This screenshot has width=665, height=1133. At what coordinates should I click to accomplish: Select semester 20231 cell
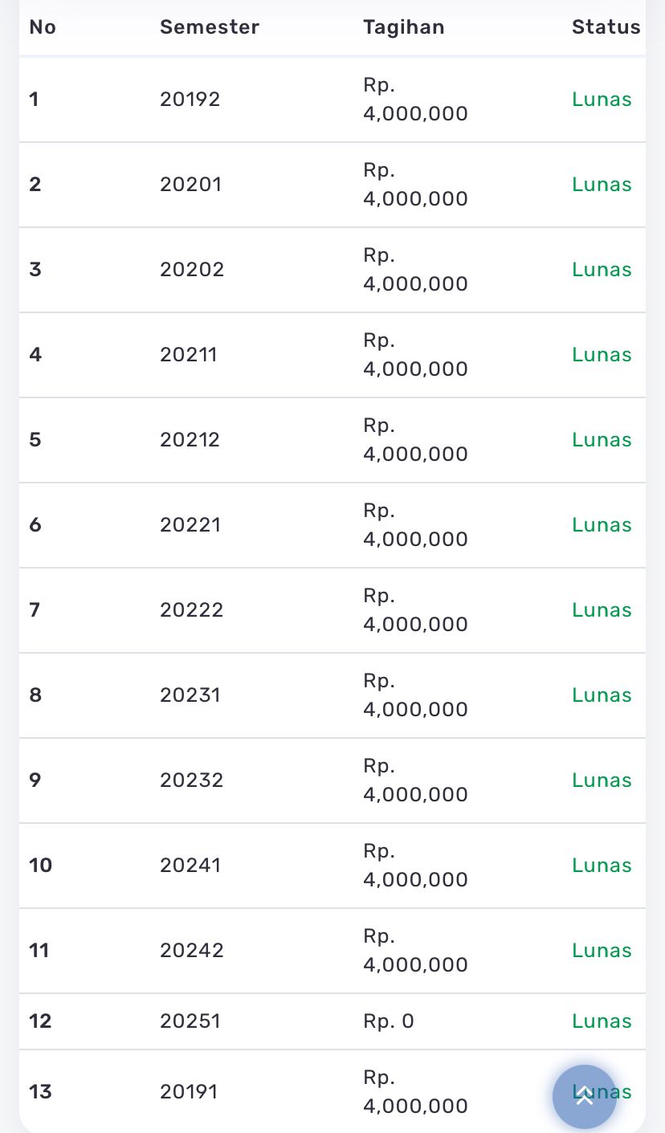[x=190, y=695]
